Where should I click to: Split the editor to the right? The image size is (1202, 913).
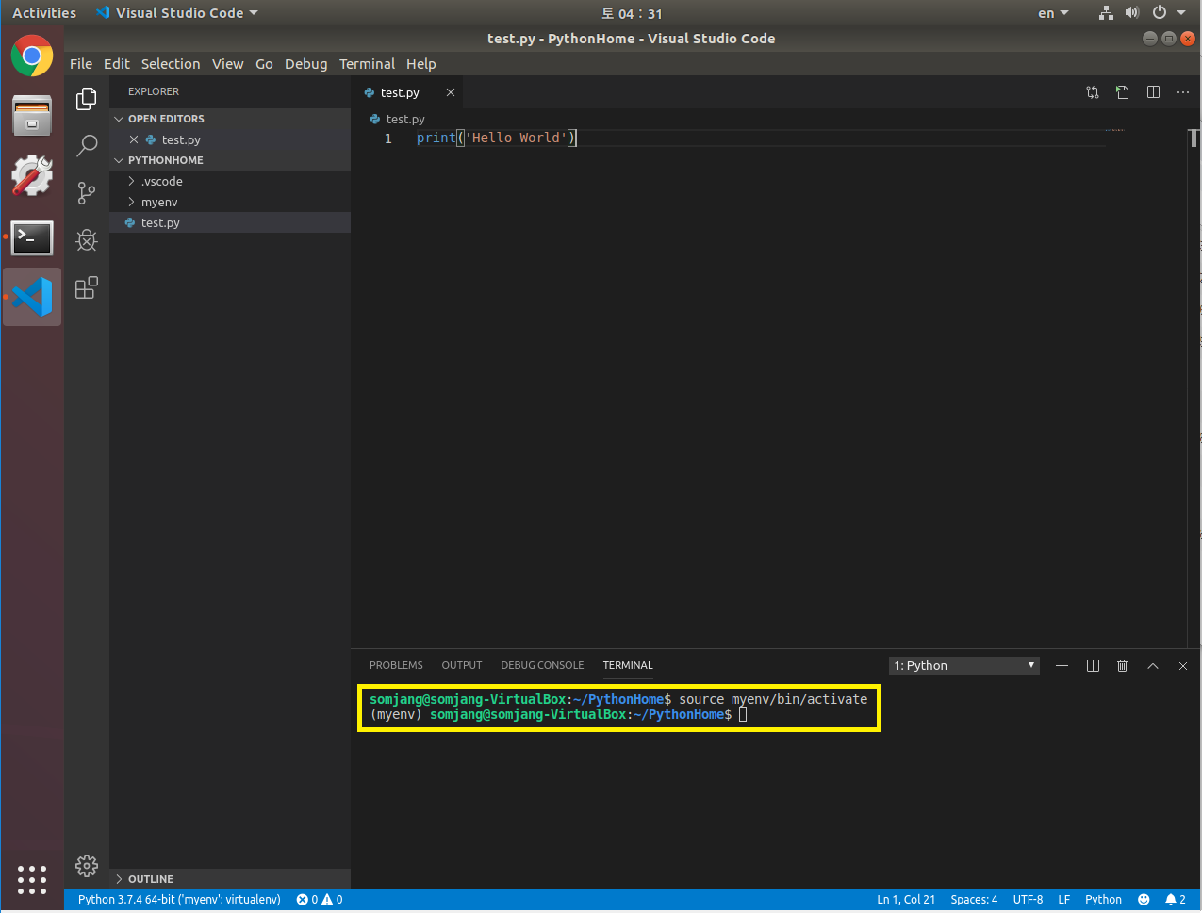tap(1153, 92)
